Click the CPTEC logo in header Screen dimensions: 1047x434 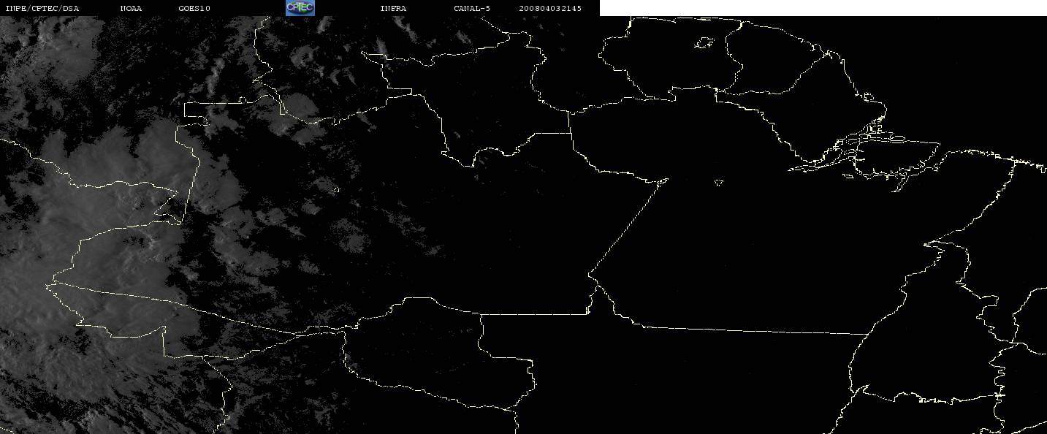pyautogui.click(x=300, y=8)
